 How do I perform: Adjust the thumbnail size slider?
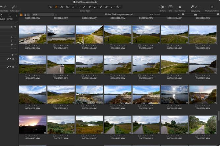click(196, 15)
